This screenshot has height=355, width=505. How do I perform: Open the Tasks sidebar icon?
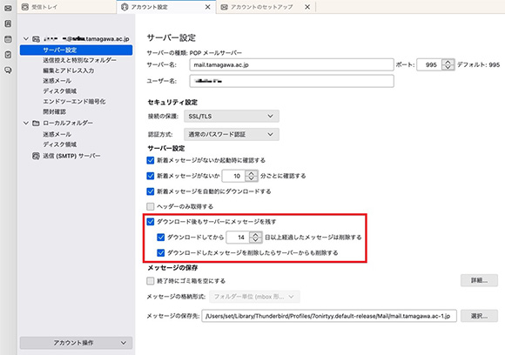click(8, 55)
